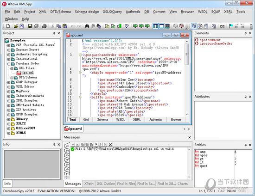This screenshot has width=255, height=196.
Task: Expand the HTML5 folder
Action: pyautogui.click(x=9, y=133)
